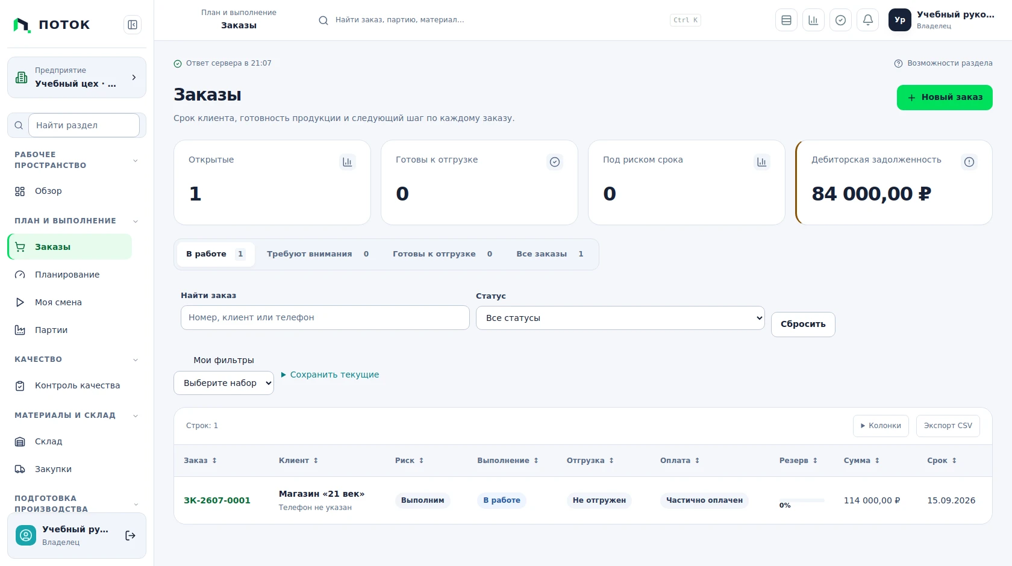Expand the Колонки columns selector
This screenshot has height=566, width=1012.
point(881,426)
